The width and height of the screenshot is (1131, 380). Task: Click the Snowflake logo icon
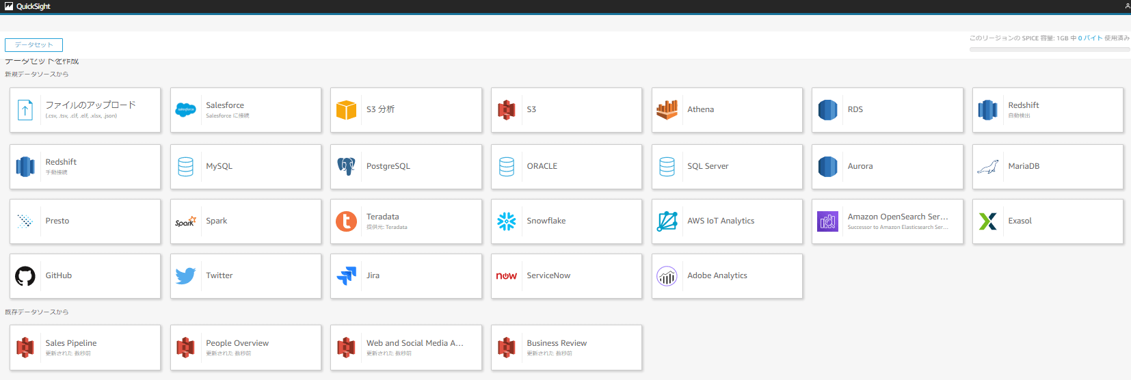pyautogui.click(x=507, y=221)
